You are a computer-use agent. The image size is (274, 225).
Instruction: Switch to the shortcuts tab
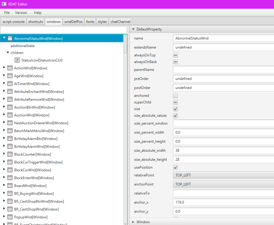pos(36,21)
